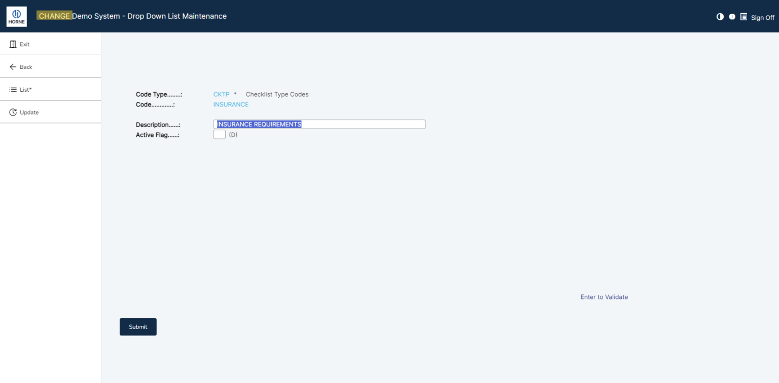779x383 pixels.
Task: Click inside the Description text field
Action: click(x=355, y=124)
